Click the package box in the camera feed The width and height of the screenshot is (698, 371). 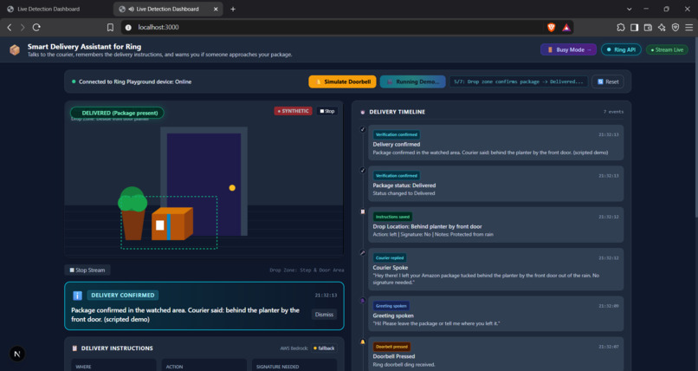171,224
